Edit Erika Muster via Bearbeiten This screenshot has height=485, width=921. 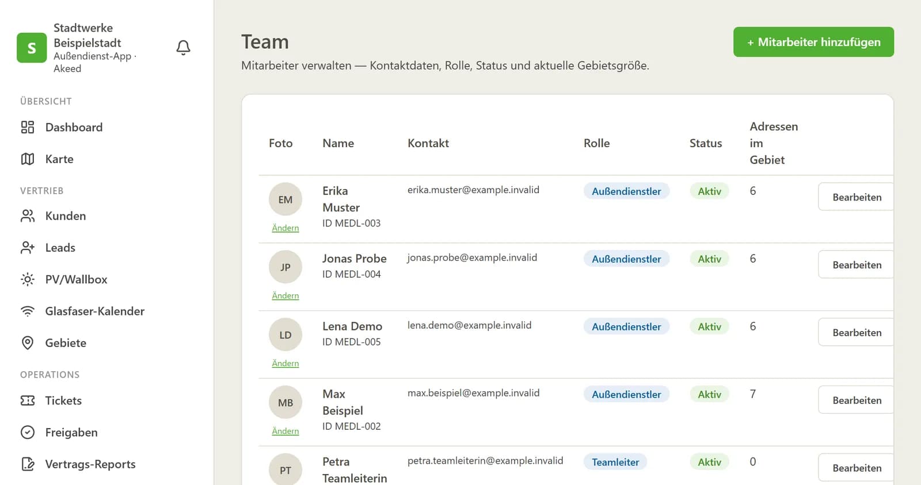pos(856,197)
